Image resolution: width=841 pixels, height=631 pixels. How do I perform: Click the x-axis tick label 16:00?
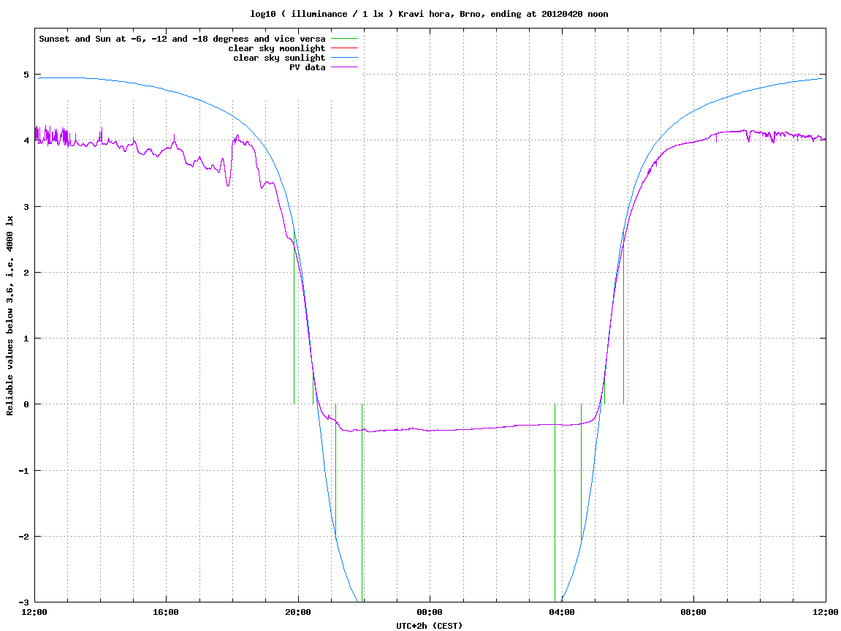[167, 612]
